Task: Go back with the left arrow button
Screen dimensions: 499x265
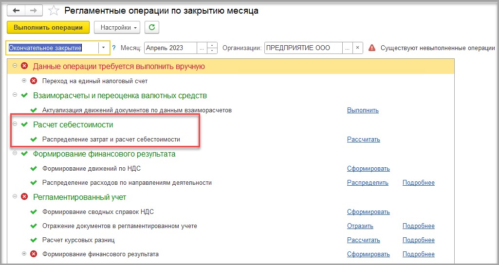Action: [16, 11]
